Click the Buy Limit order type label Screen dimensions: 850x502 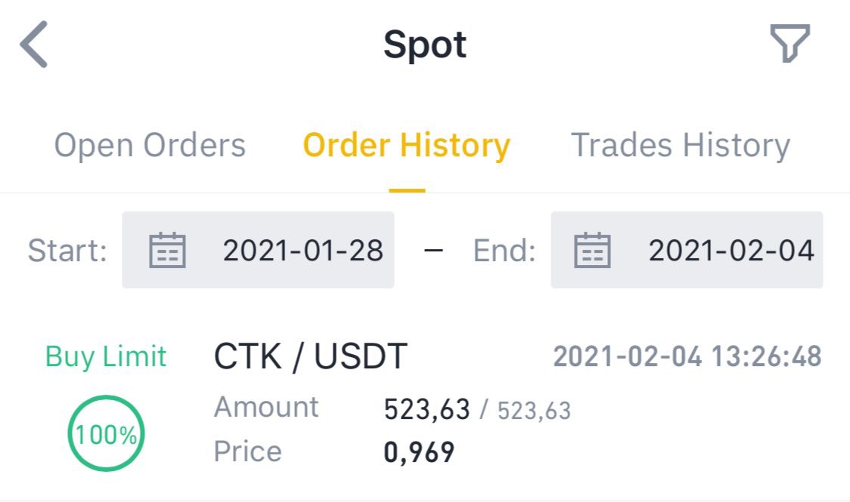106,356
